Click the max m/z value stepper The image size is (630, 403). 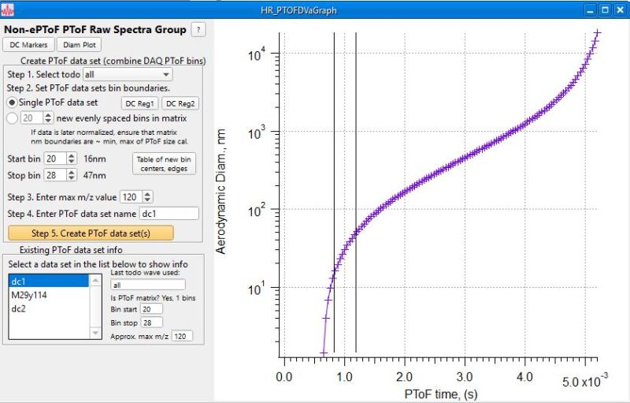click(149, 197)
